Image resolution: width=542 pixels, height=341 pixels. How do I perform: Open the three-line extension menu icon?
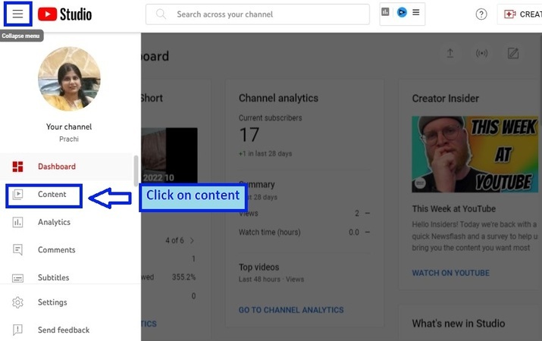click(416, 12)
